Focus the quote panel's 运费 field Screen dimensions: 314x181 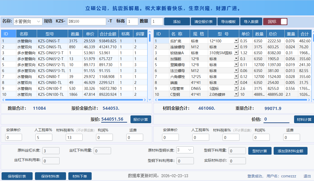[135, 137]
